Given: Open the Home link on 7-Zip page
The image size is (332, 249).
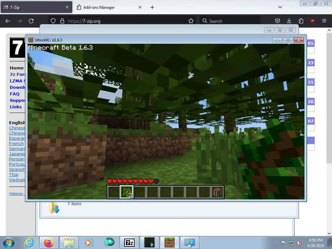Looking at the screenshot, I should pos(17,68).
